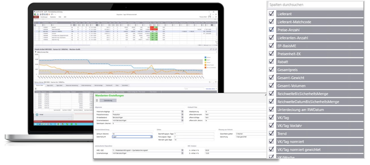Image resolution: width=370 pixels, height=165 pixels.
Task: Click the pin icon on the Mandanten-Einstellungen panel
Action: point(266,96)
